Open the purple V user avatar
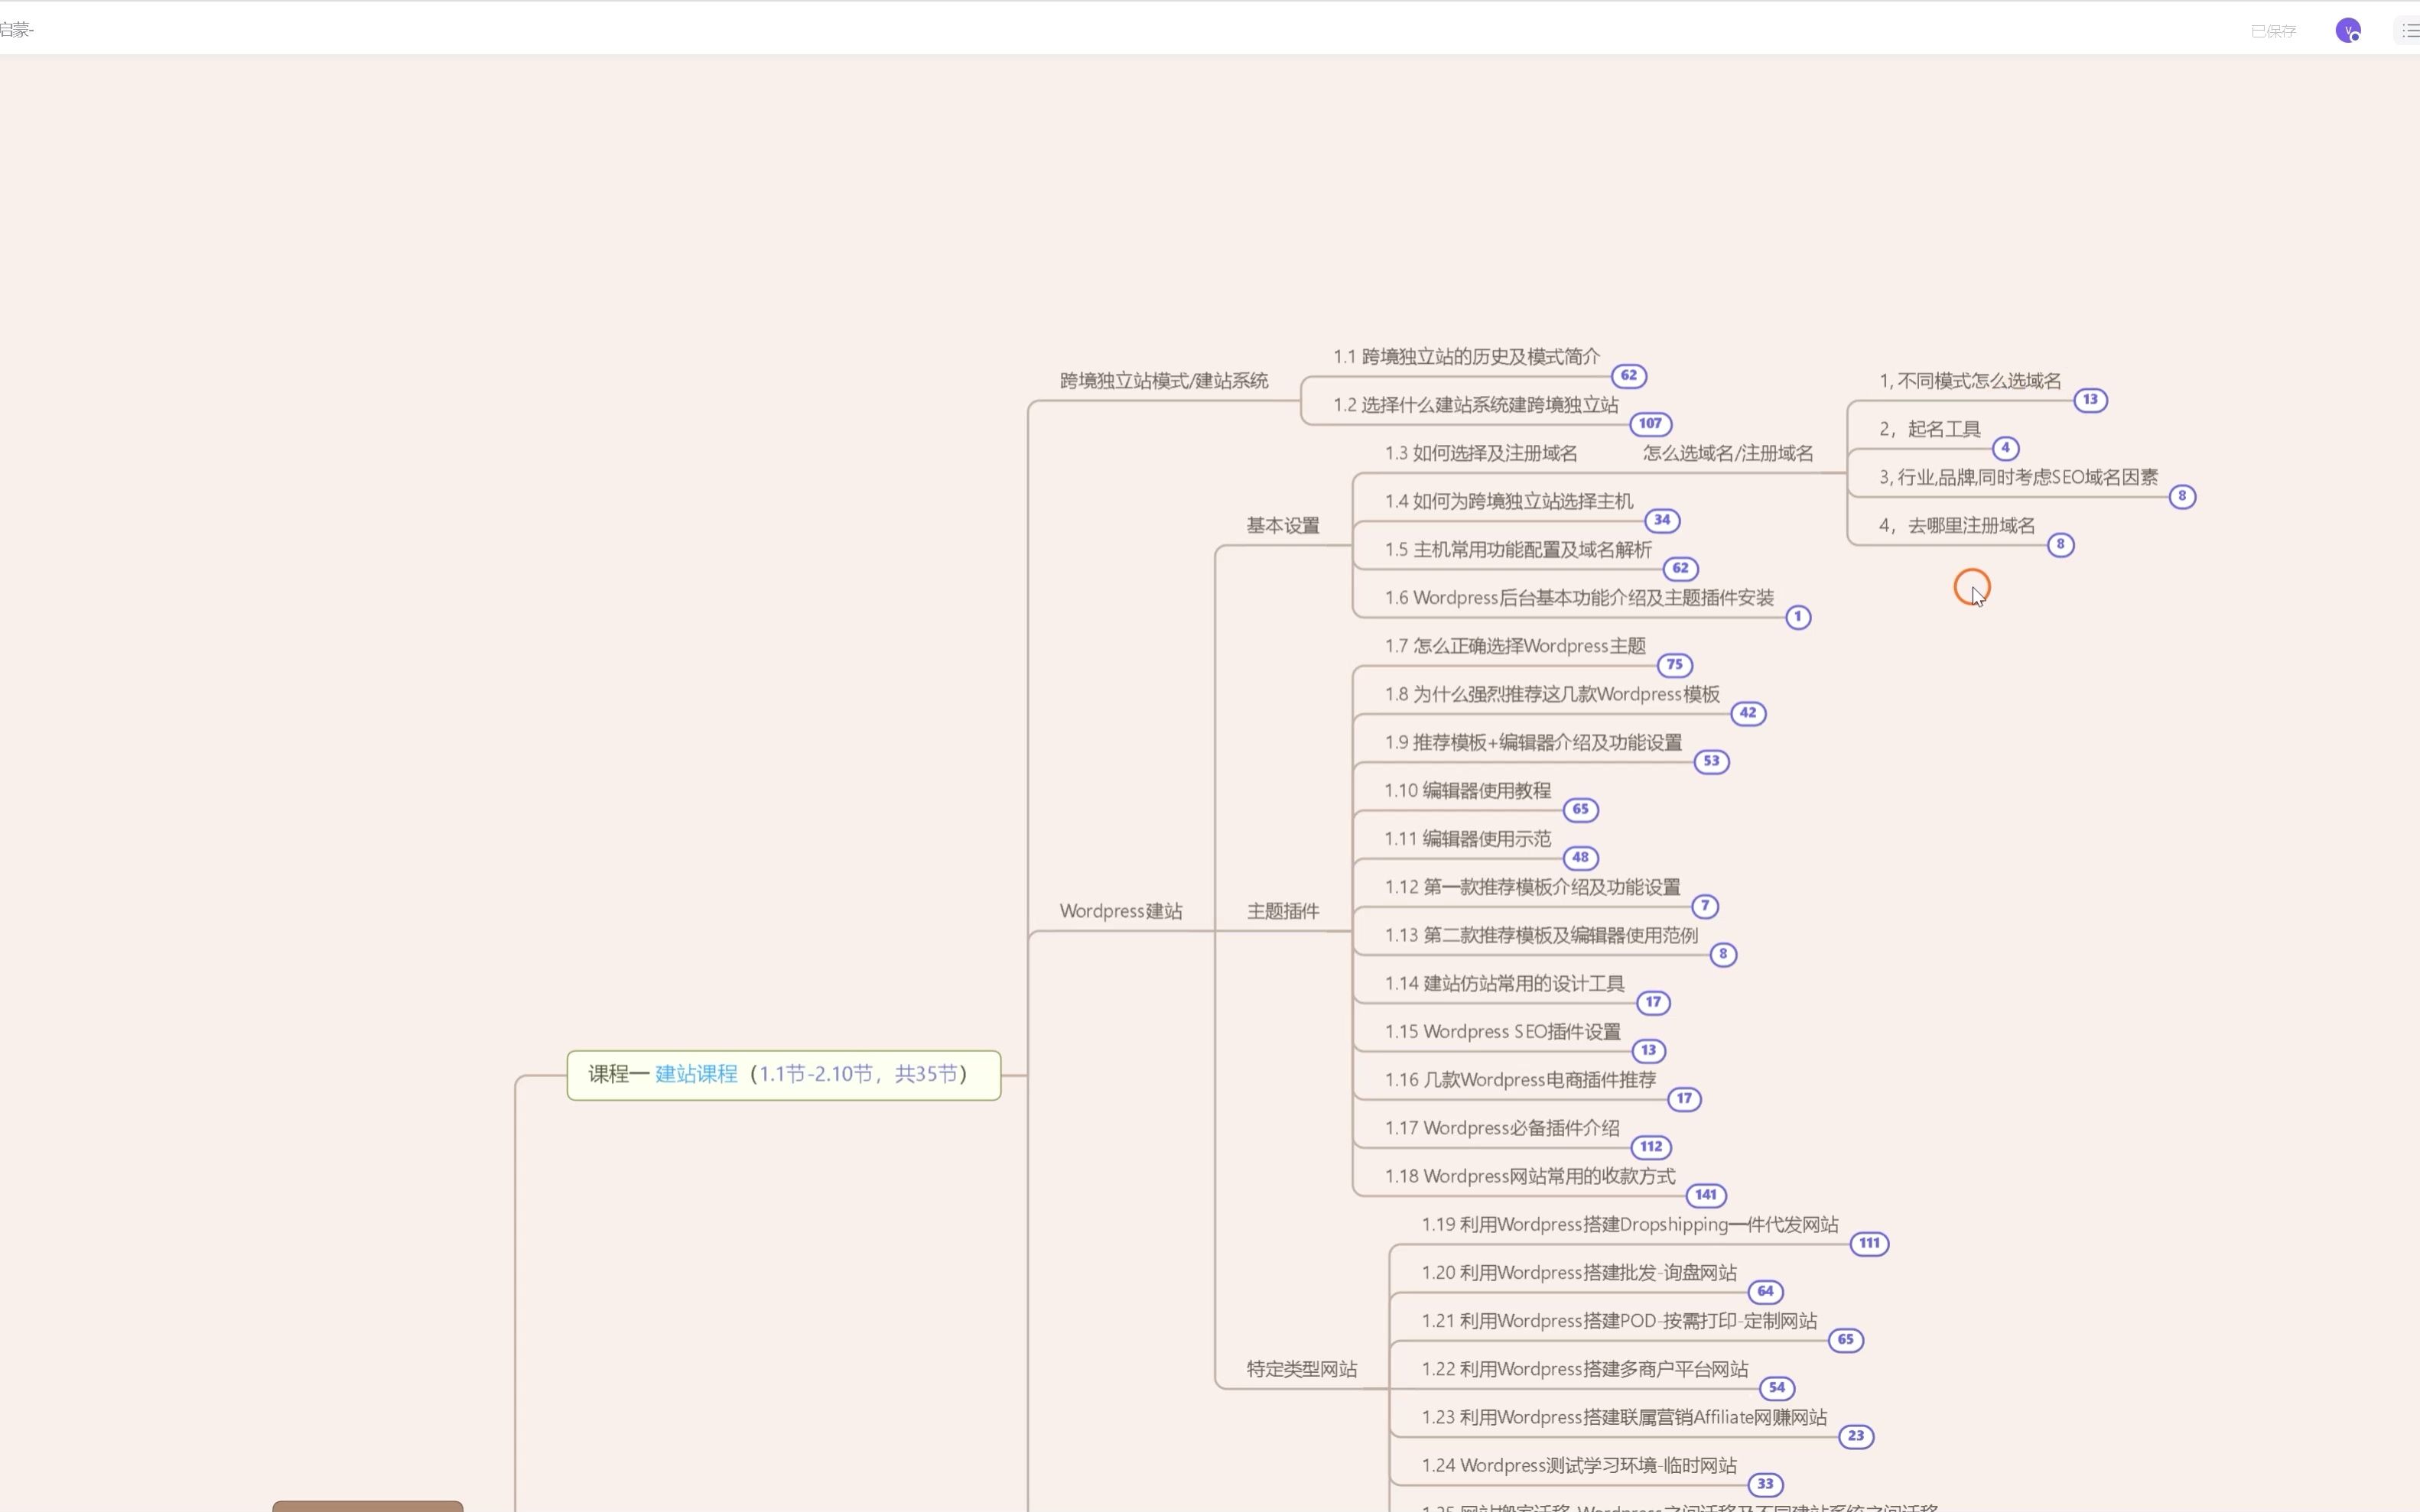 click(x=2347, y=30)
